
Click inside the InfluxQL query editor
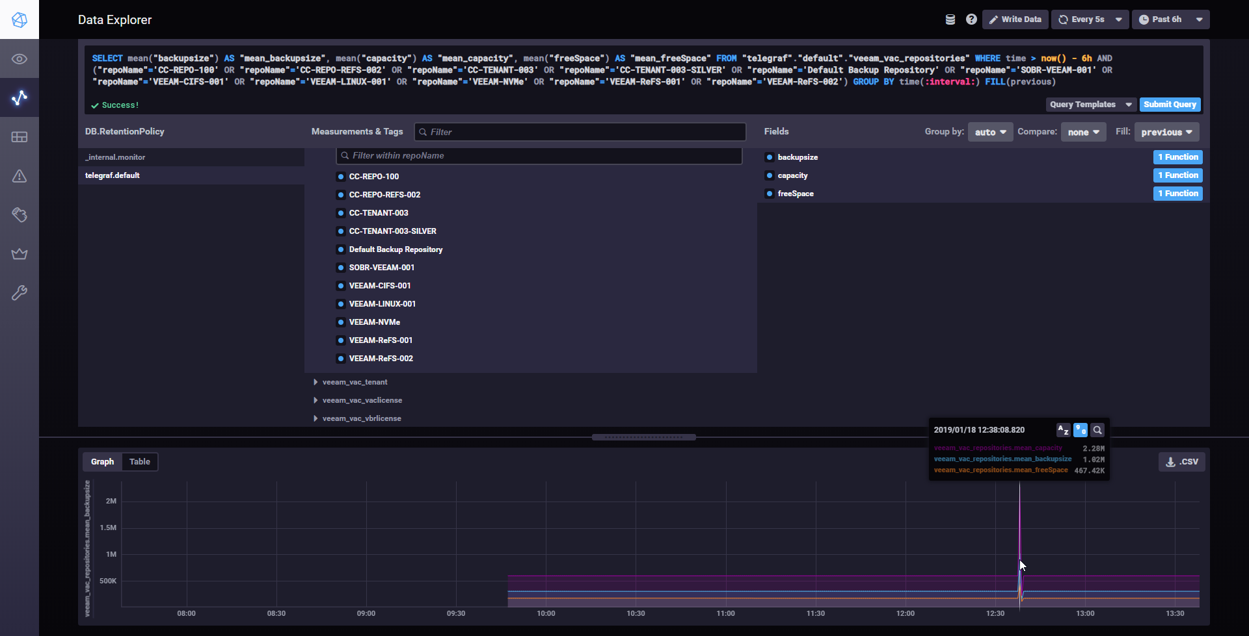tap(644, 70)
